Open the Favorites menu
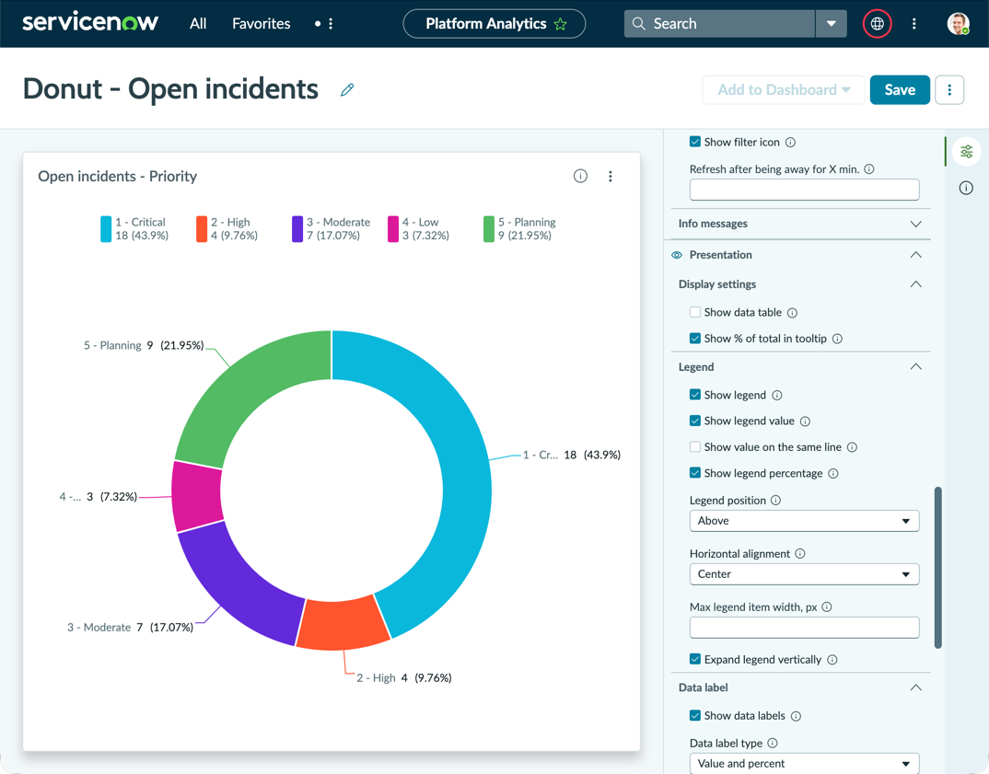Image resolution: width=989 pixels, height=774 pixels. (262, 24)
